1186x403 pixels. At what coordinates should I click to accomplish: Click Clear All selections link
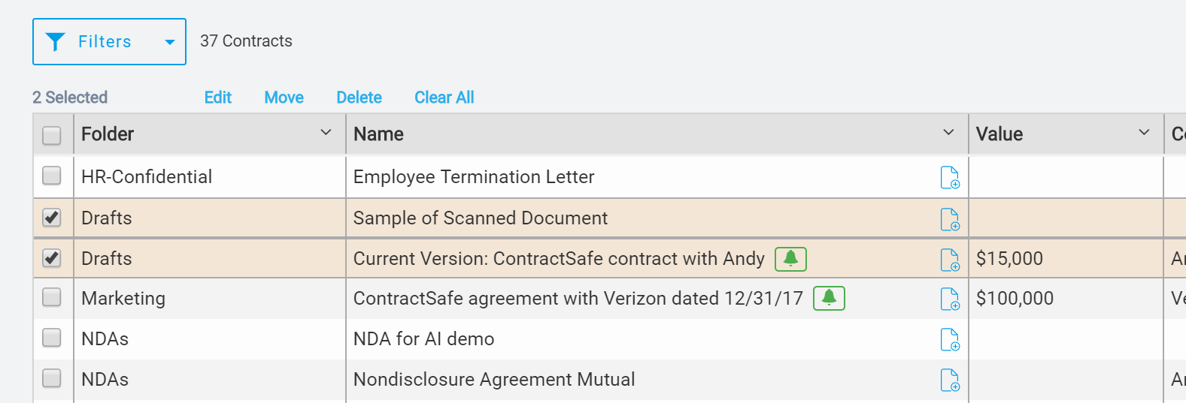(x=444, y=98)
